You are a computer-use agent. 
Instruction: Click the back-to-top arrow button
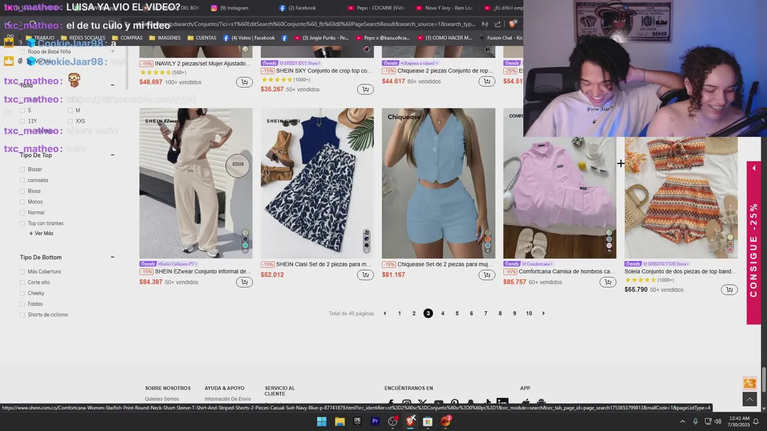click(x=749, y=399)
